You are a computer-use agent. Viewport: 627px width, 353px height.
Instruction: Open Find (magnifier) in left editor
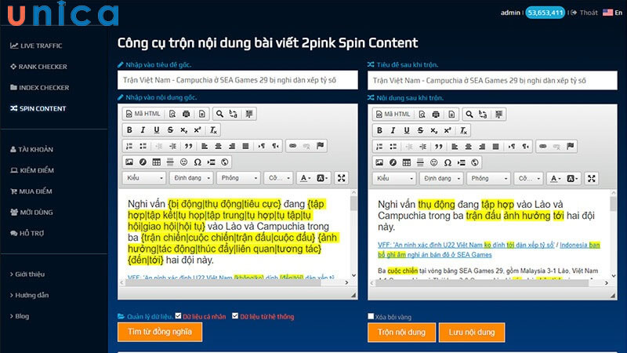[219, 114]
